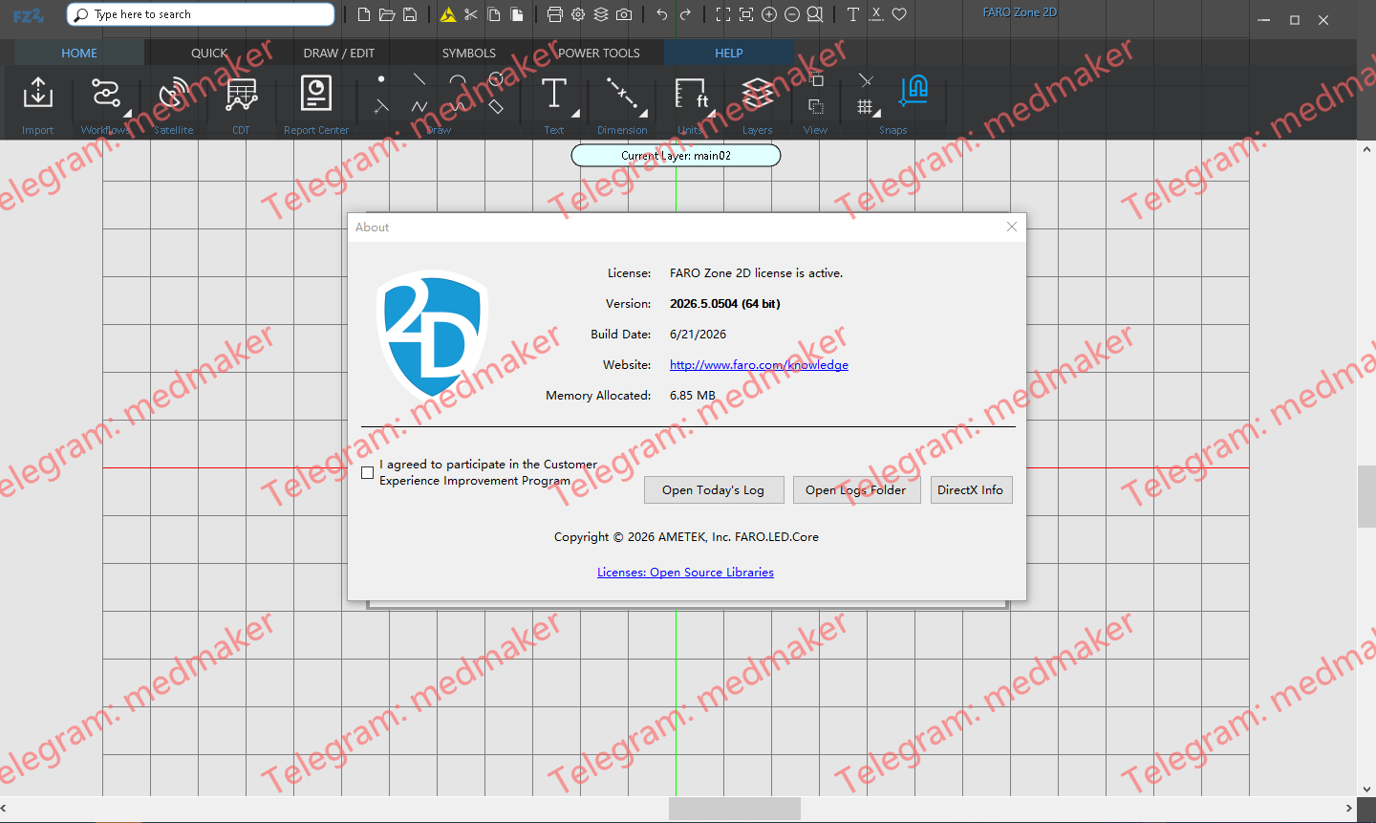Switch to the QUICK ribbon tab

coord(209,53)
